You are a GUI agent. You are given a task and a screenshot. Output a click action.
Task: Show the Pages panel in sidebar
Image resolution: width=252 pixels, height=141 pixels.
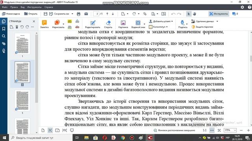click(4, 21)
